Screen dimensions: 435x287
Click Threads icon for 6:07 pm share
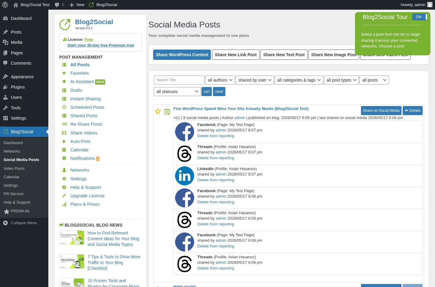point(185,154)
